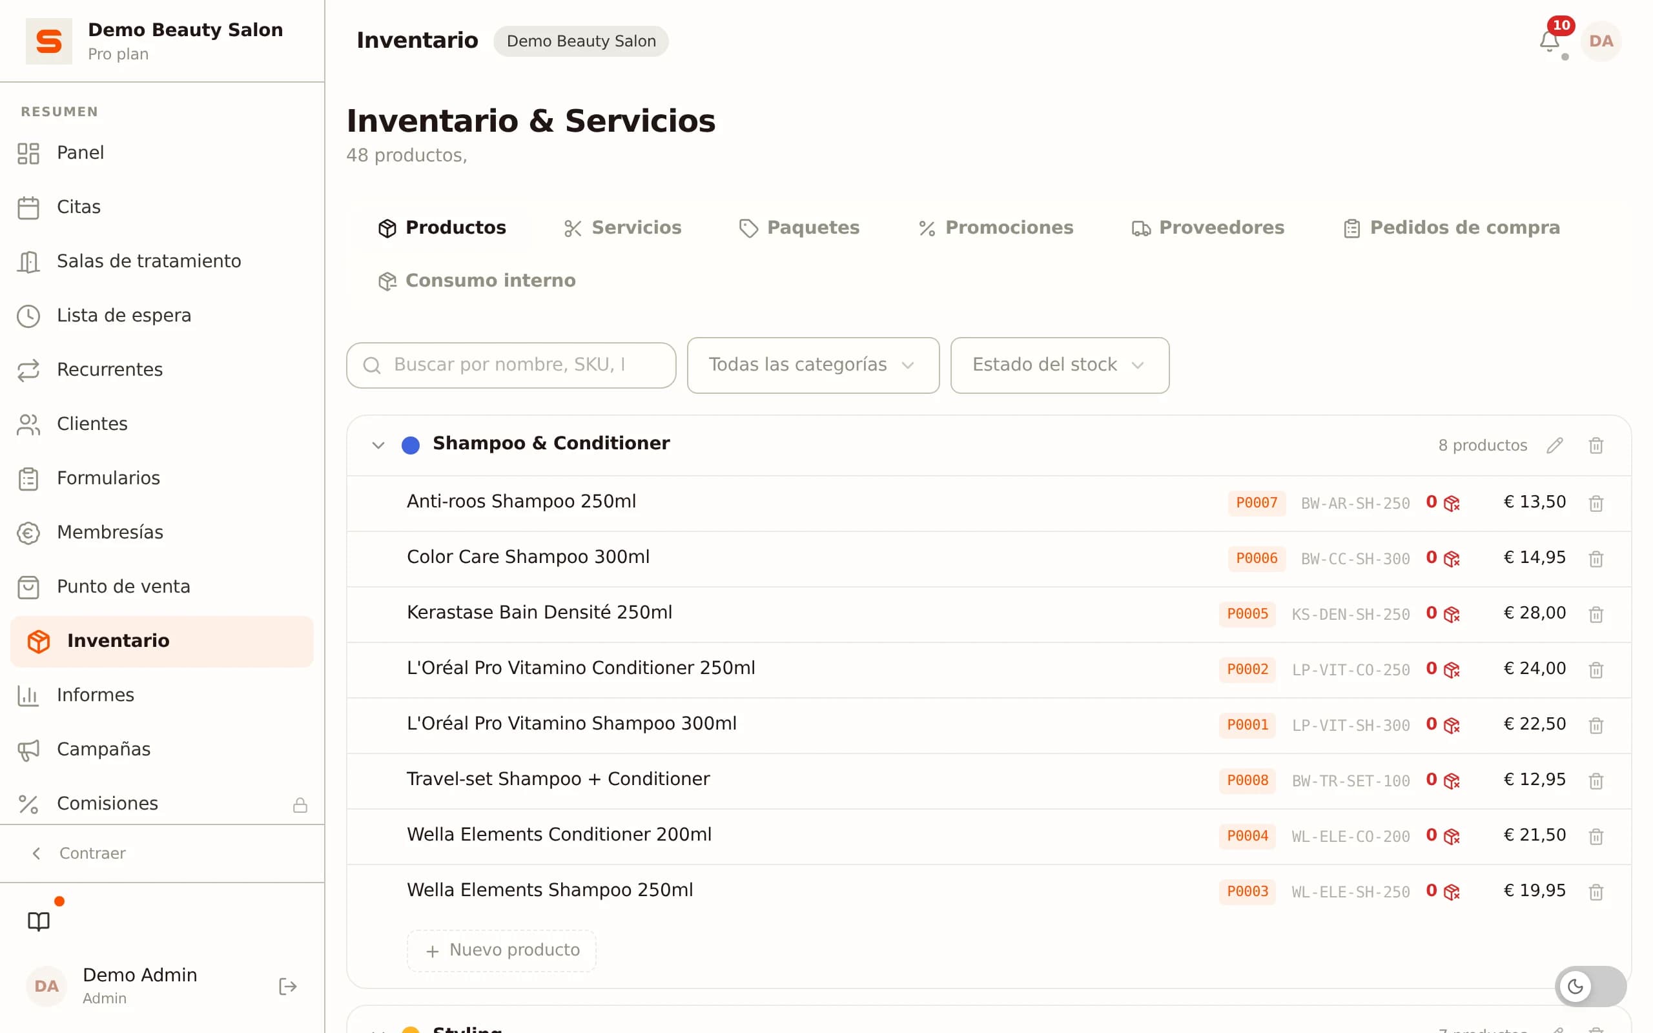The image size is (1653, 1033).
Task: Open Todas las categorías dropdown
Action: pyautogui.click(x=813, y=365)
